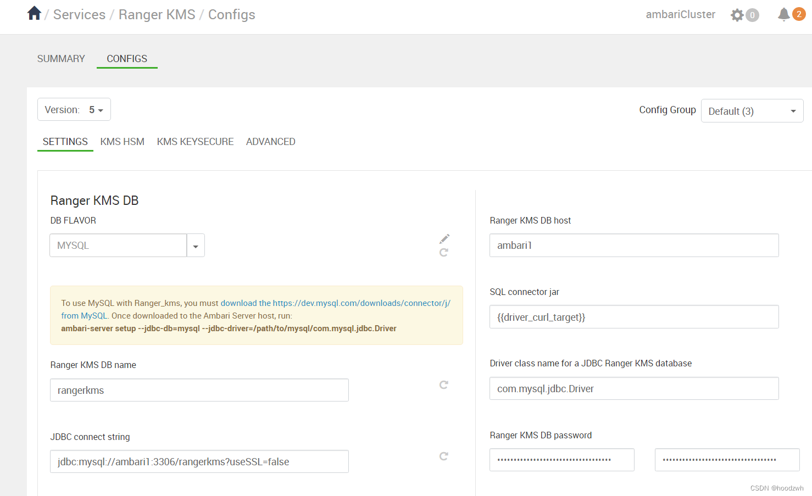Click the orange alerts count badge
This screenshot has height=496, width=812.
tap(799, 14)
